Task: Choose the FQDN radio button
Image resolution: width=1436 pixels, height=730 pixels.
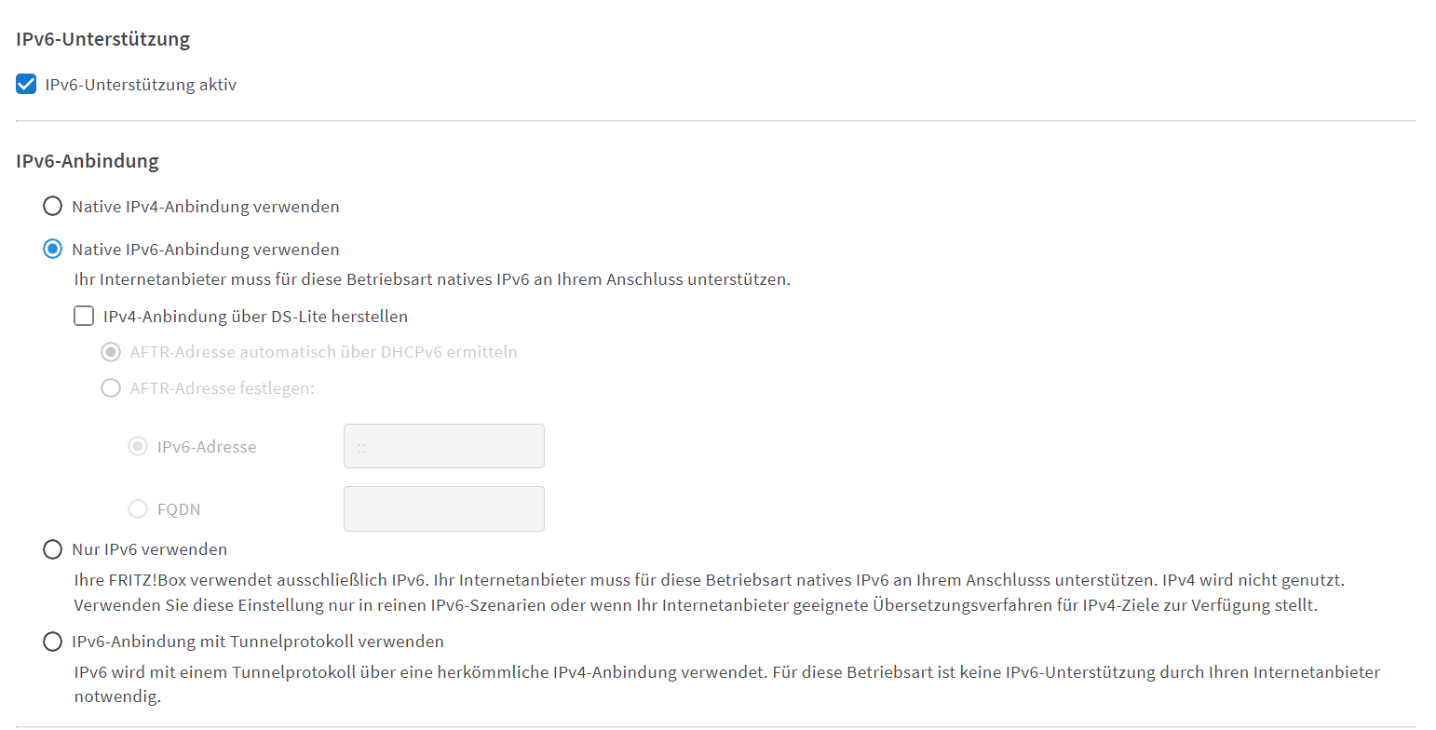Action: click(x=138, y=508)
